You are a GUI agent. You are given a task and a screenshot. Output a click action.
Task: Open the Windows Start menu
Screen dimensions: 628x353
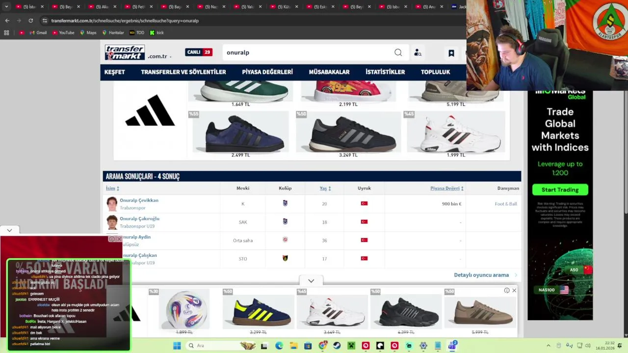177,346
